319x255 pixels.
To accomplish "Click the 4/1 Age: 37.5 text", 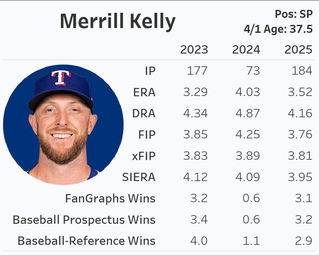I will (278, 29).
